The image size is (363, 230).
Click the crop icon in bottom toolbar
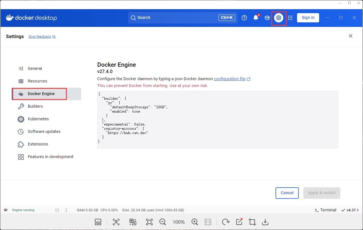tap(252, 222)
